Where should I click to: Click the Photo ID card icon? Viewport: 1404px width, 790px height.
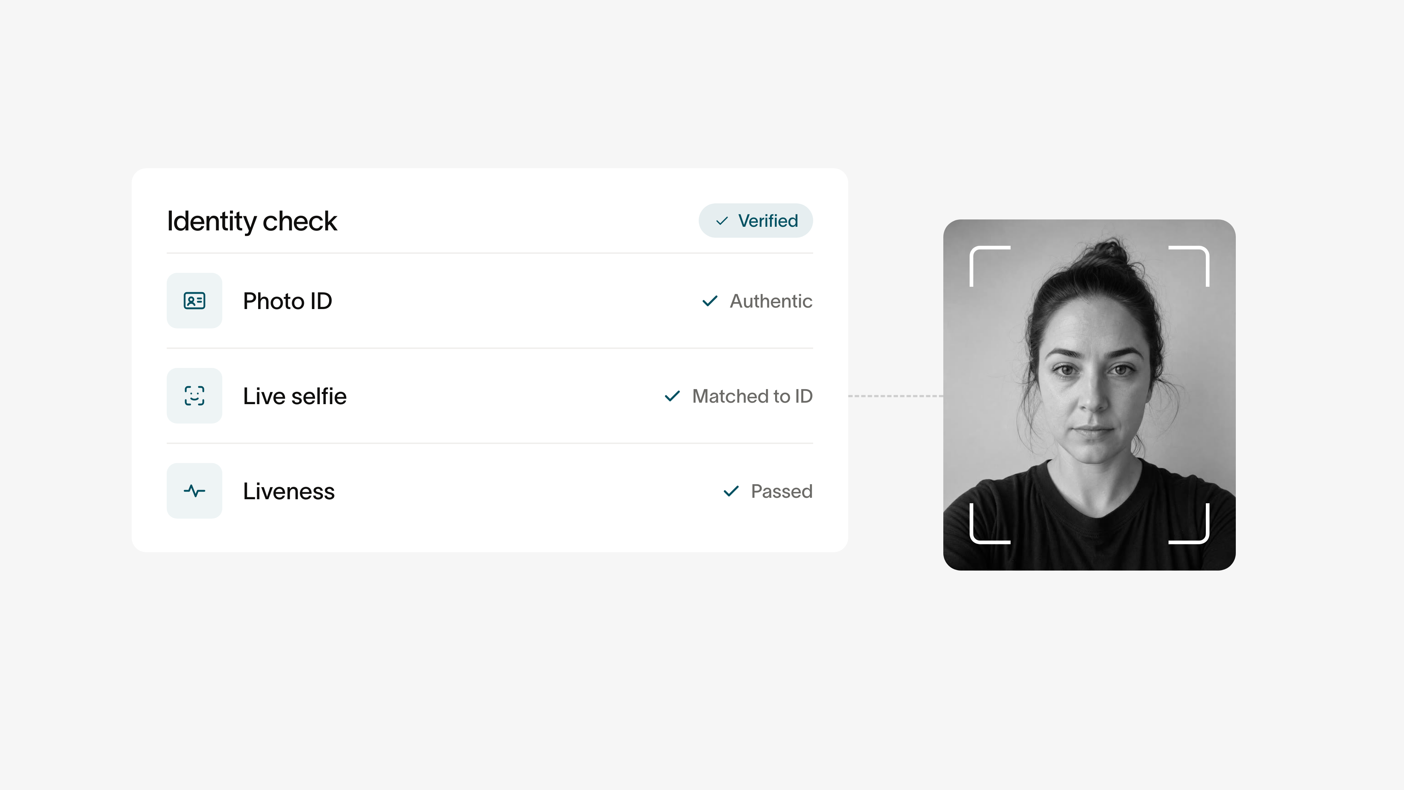(194, 300)
